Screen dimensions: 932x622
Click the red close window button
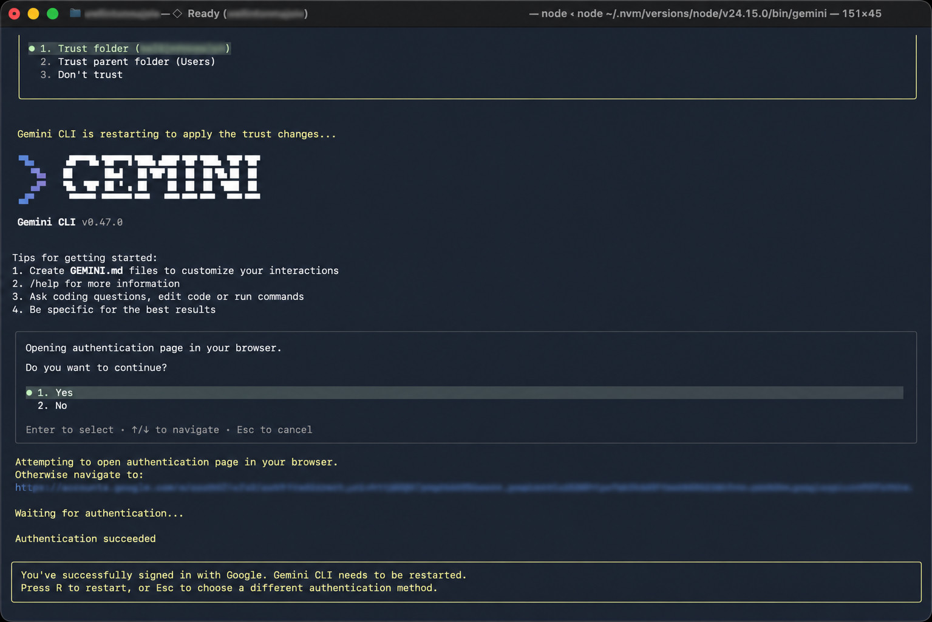coord(14,13)
